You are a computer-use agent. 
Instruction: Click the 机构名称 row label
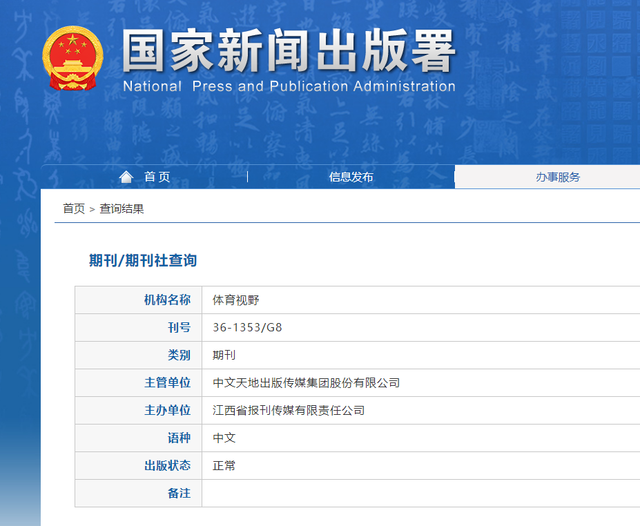[167, 300]
